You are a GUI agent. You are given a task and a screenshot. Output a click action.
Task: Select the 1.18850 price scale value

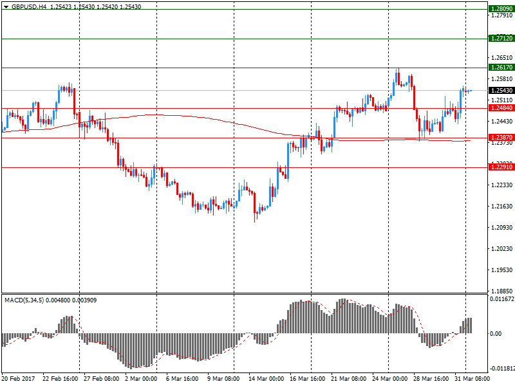501,291
